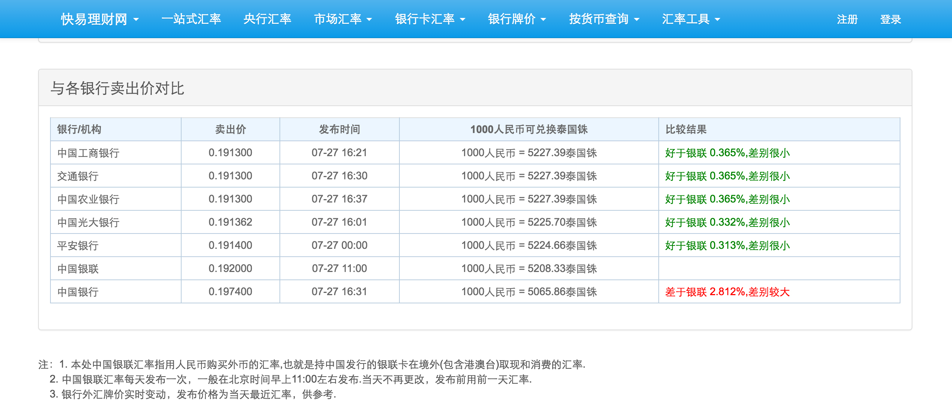The height and width of the screenshot is (405, 952).
Task: Expand the 按货币查询 menu
Action: pos(604,19)
